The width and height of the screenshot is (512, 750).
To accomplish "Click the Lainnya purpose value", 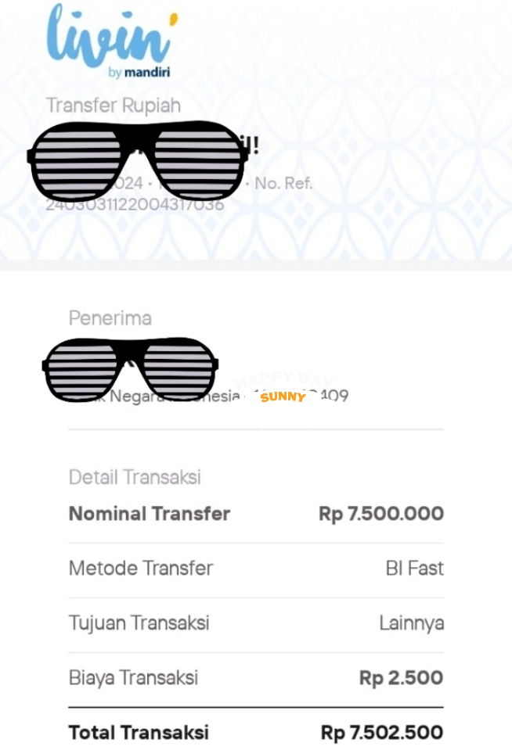I will click(411, 623).
